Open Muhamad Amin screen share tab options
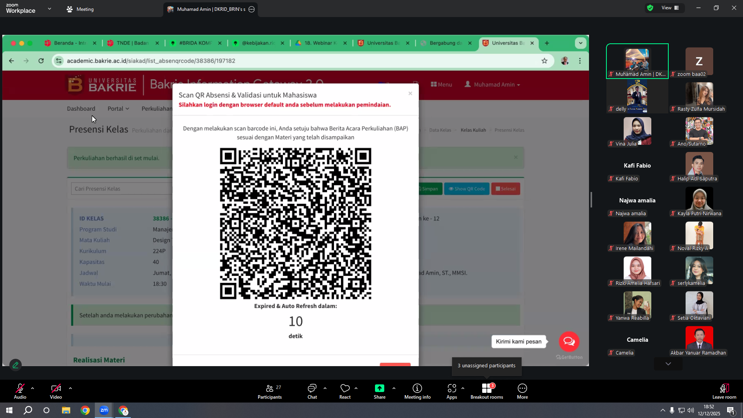 [252, 9]
